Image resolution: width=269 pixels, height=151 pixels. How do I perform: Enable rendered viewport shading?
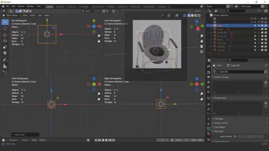pos(199,16)
